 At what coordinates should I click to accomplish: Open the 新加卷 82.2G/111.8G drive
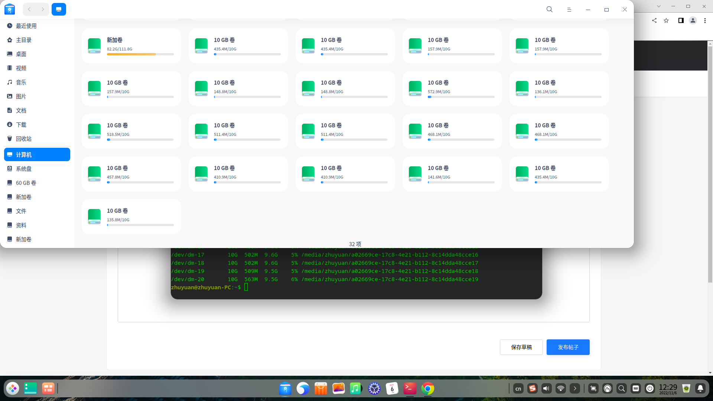coord(131,46)
